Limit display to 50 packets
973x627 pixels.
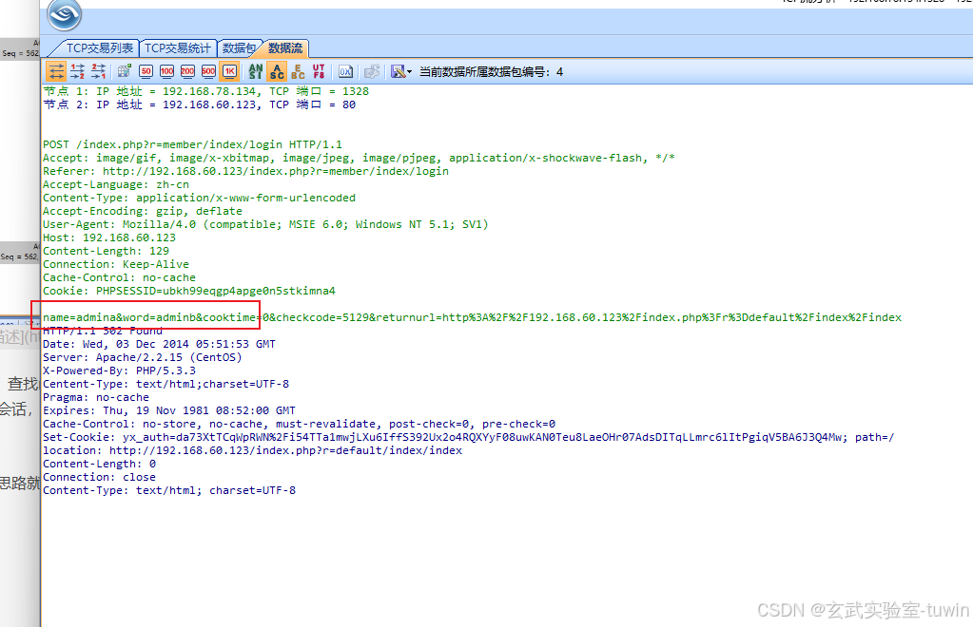coord(146,72)
